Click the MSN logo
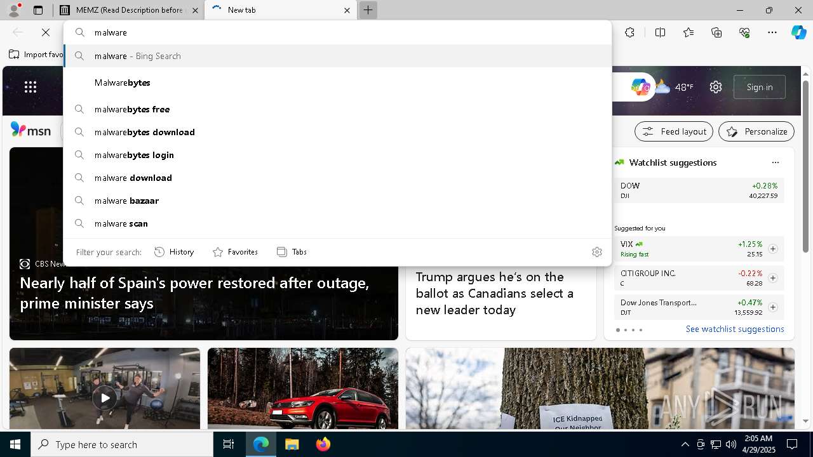Viewport: 813px width, 457px height. [30, 130]
